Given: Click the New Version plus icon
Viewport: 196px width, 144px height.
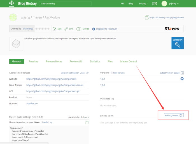Looking at the screenshot, I should (x=112, y=73).
